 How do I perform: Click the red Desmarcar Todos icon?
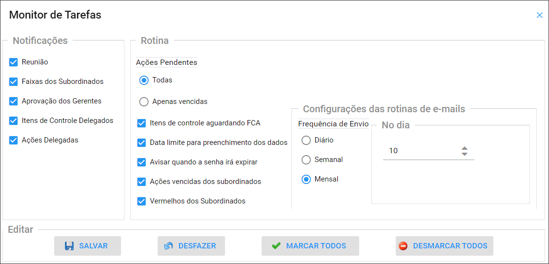(403, 246)
